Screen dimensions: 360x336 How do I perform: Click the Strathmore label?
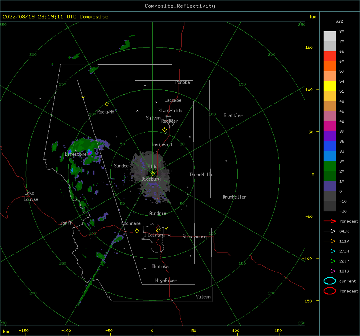(194, 237)
